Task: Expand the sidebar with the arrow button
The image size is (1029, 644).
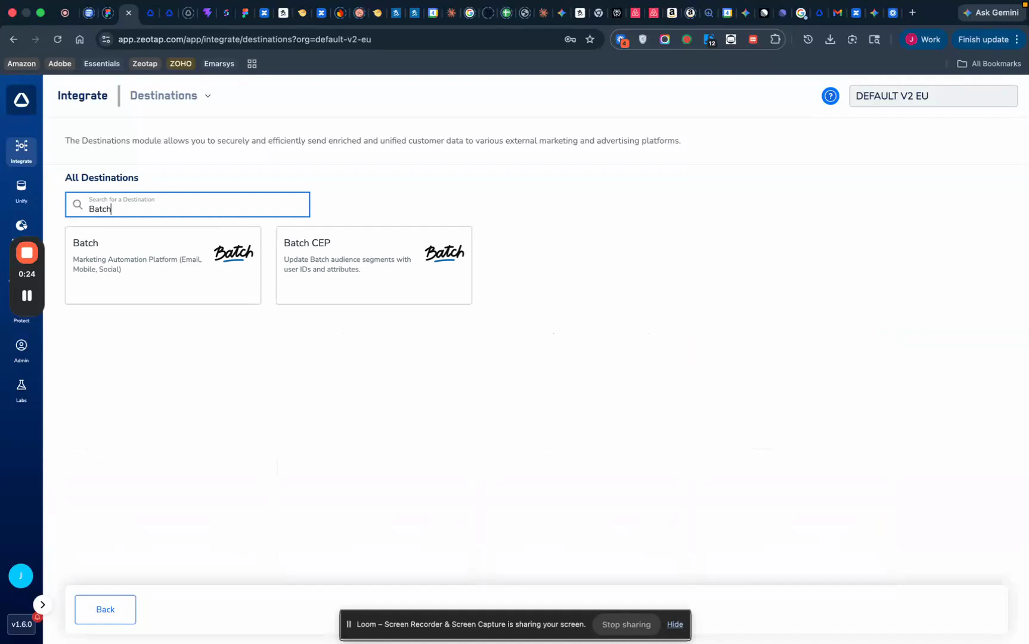Action: tap(42, 605)
